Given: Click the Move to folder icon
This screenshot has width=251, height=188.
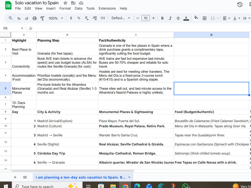Looking at the screenshot, I should 73,3.
